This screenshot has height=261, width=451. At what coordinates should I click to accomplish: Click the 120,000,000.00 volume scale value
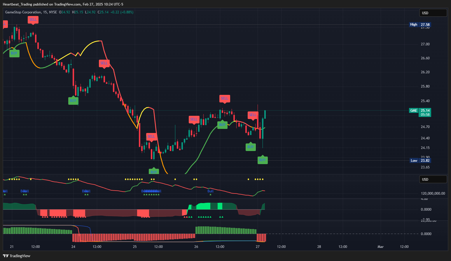[x=433, y=193]
